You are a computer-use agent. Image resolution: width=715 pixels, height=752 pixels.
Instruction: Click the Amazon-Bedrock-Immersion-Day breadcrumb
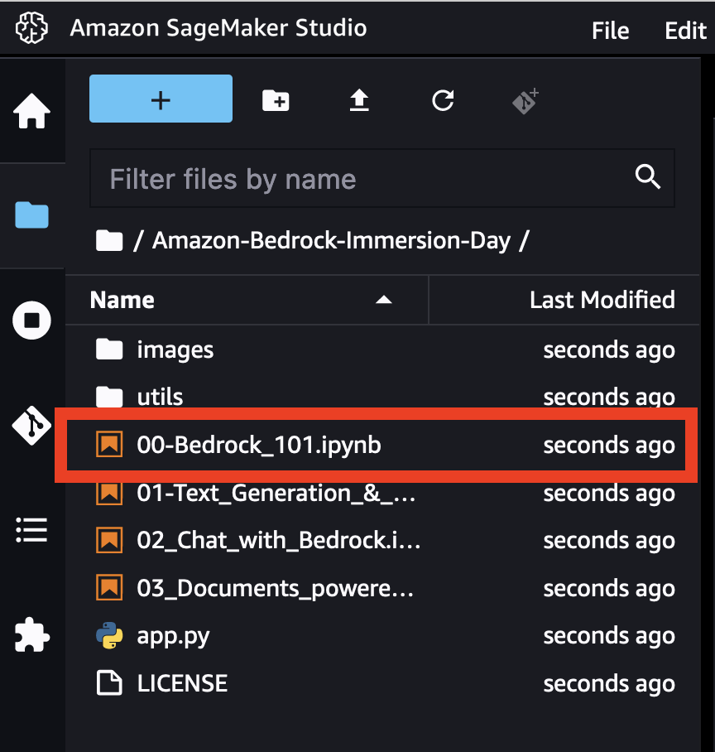tap(331, 240)
